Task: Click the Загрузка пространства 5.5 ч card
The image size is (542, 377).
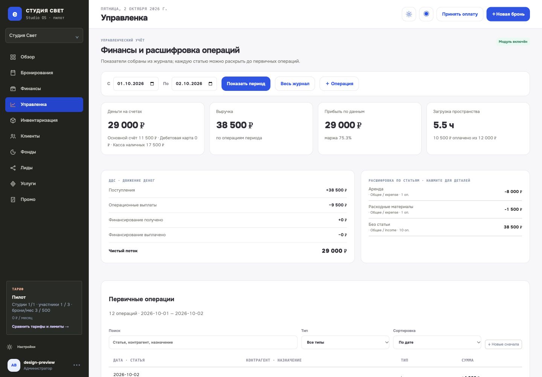Action: point(478,129)
